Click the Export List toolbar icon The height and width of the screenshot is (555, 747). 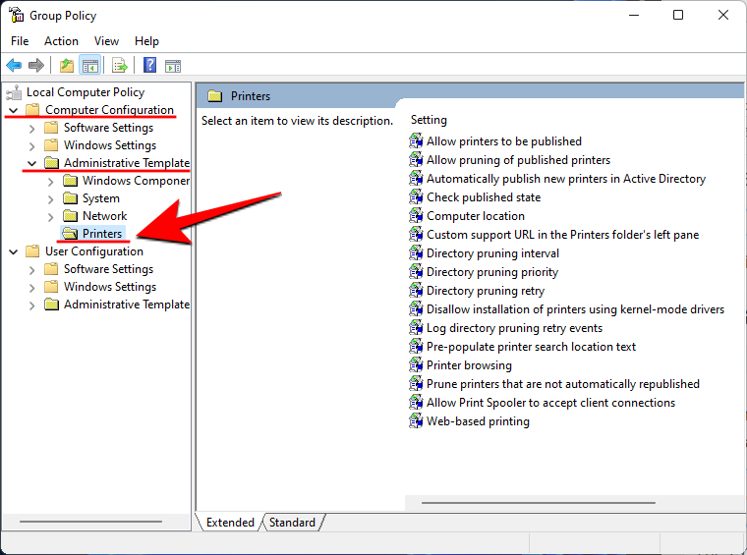pyautogui.click(x=120, y=65)
